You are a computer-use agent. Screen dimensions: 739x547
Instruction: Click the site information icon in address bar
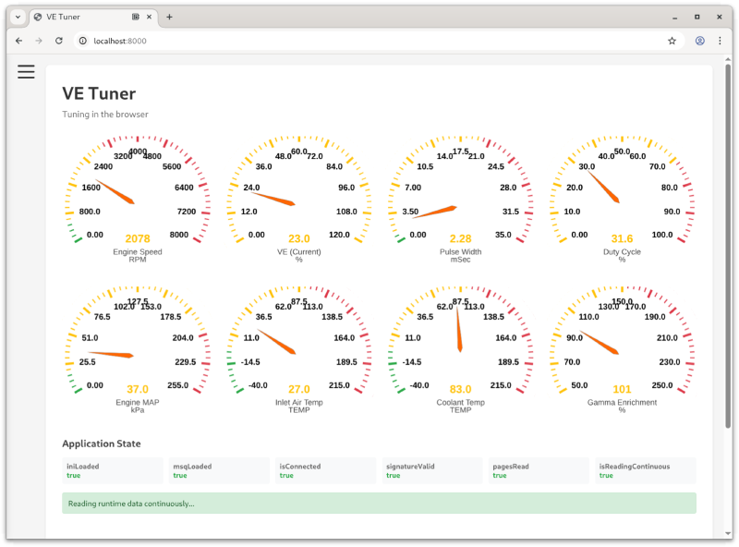(82, 41)
